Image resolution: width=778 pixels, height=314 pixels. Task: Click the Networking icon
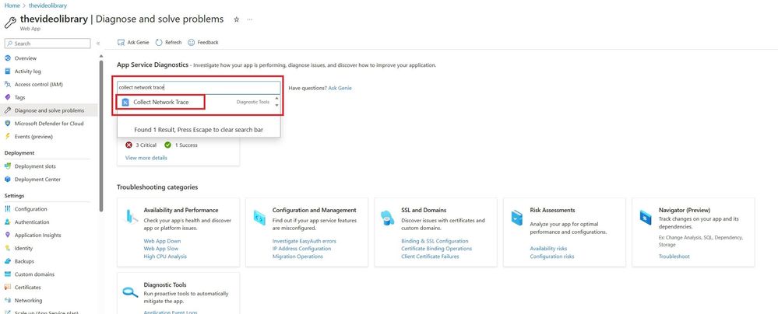pyautogui.click(x=8, y=300)
